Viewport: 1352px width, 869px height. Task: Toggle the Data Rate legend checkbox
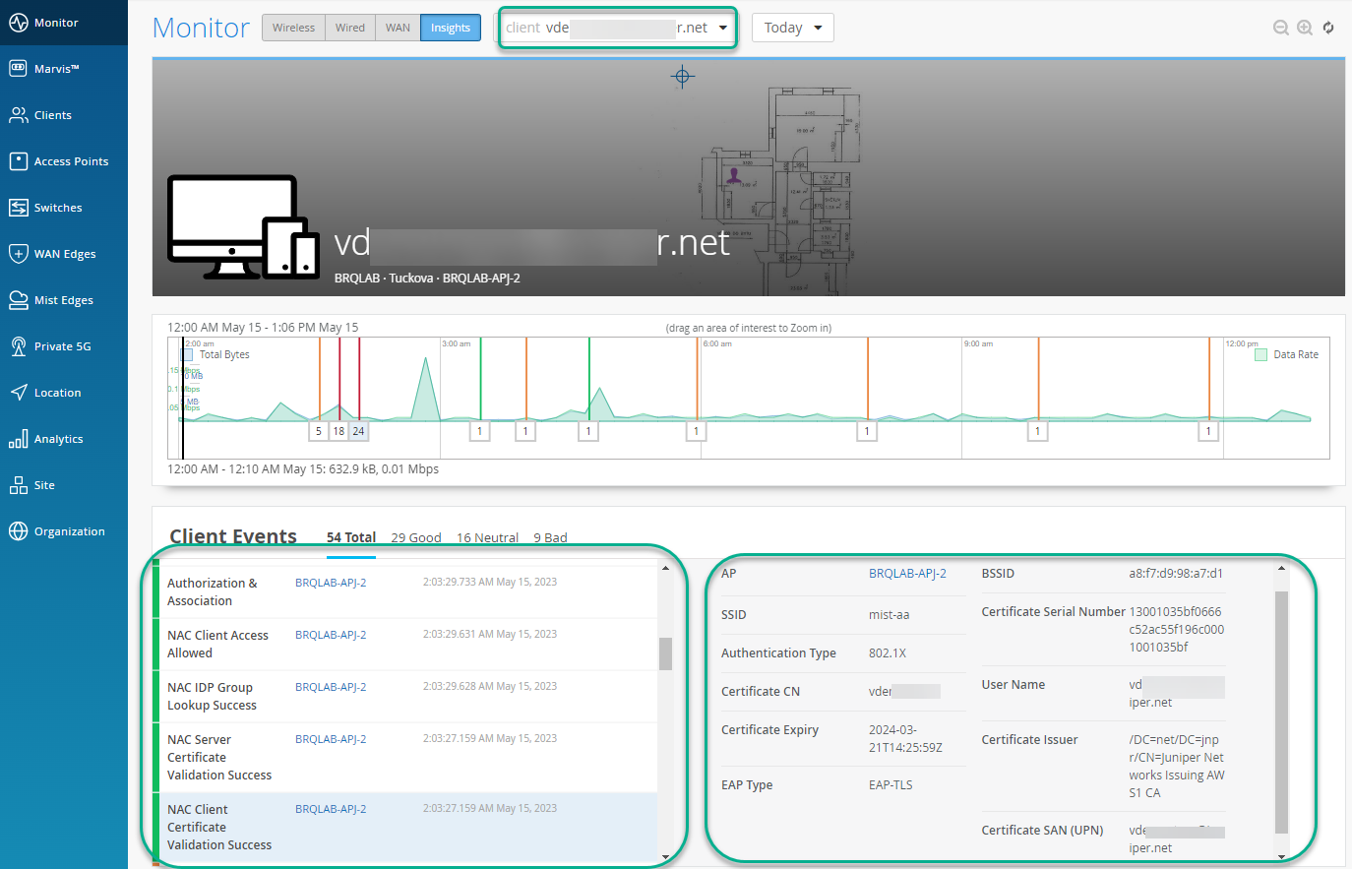1260,354
